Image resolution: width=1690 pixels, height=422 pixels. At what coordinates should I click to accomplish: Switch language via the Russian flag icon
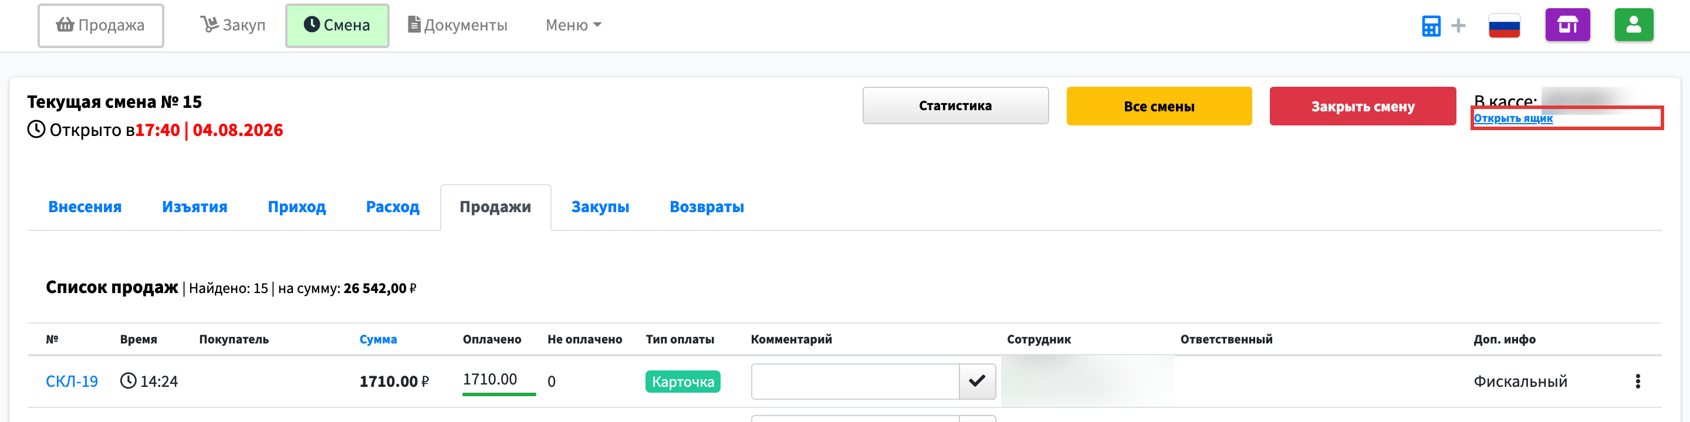pos(1505,26)
